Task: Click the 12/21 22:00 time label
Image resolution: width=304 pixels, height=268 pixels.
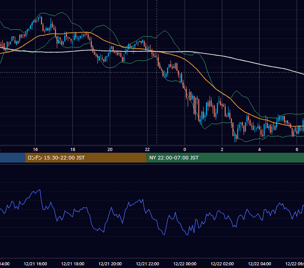Action: pyautogui.click(x=148, y=264)
